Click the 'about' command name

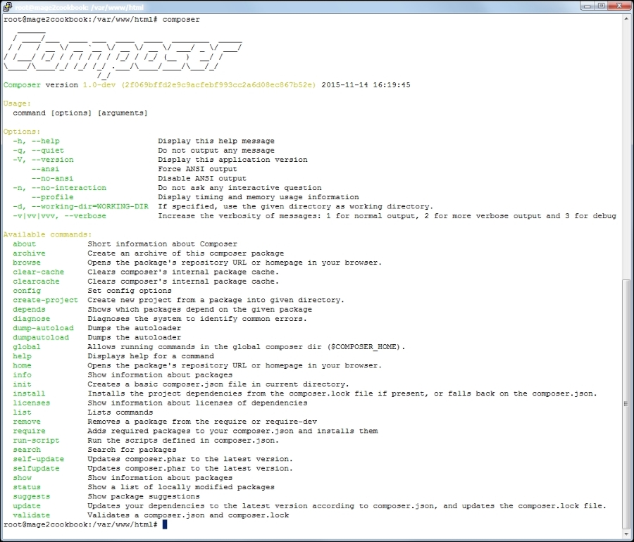tap(24, 244)
